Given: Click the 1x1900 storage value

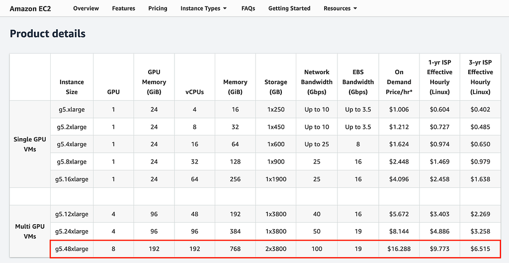Looking at the screenshot, I should click(275, 179).
